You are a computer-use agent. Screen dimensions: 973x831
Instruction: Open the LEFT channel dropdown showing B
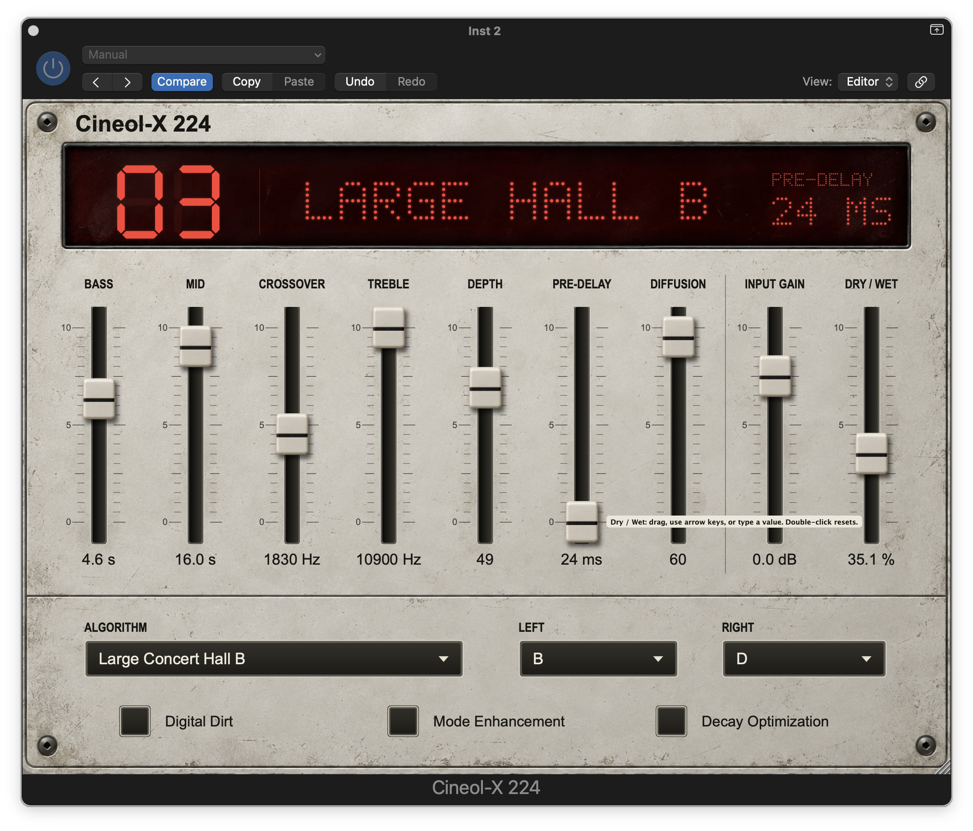(598, 659)
